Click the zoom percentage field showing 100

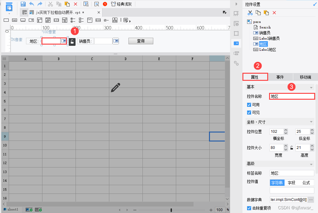220,210
